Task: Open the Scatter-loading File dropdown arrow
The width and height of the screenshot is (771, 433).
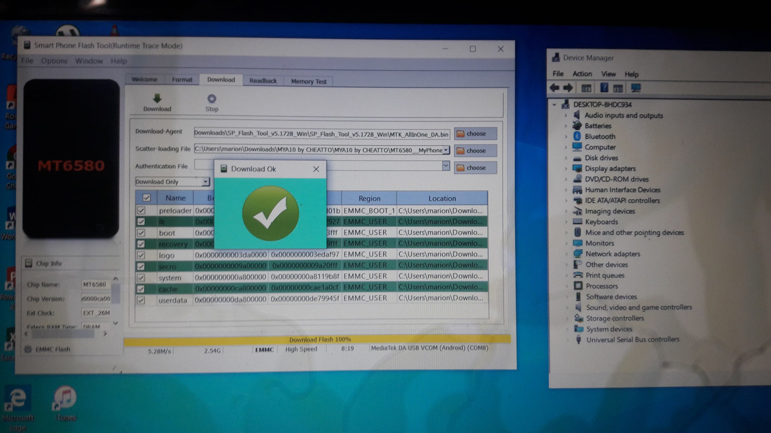Action: coord(446,150)
